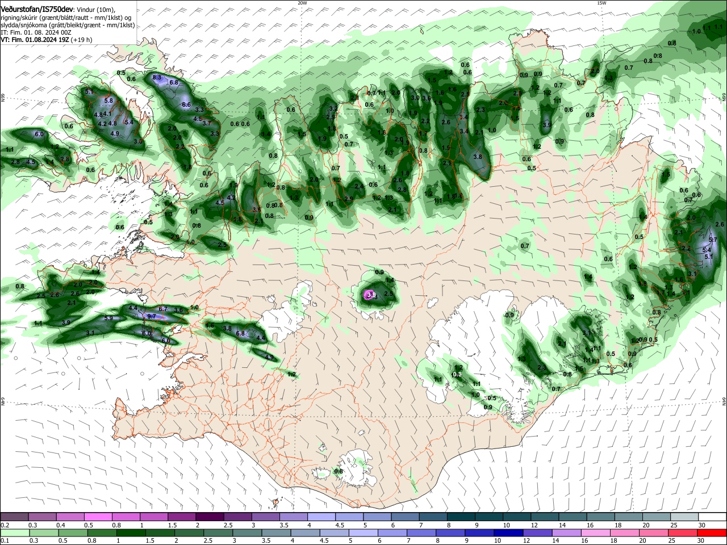Click the pink-highlighted 3.9 value on the central glacier
Image resolution: width=727 pixels, height=545 pixels.
tap(371, 295)
